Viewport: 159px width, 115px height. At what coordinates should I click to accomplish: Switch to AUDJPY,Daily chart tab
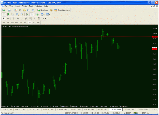pos(76,109)
